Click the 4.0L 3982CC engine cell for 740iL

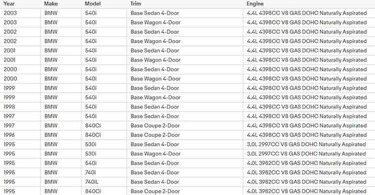point(309,182)
